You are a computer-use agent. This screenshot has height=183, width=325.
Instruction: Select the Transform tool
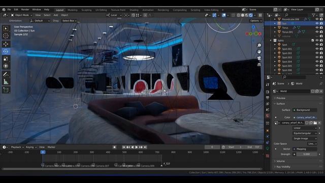6,66
